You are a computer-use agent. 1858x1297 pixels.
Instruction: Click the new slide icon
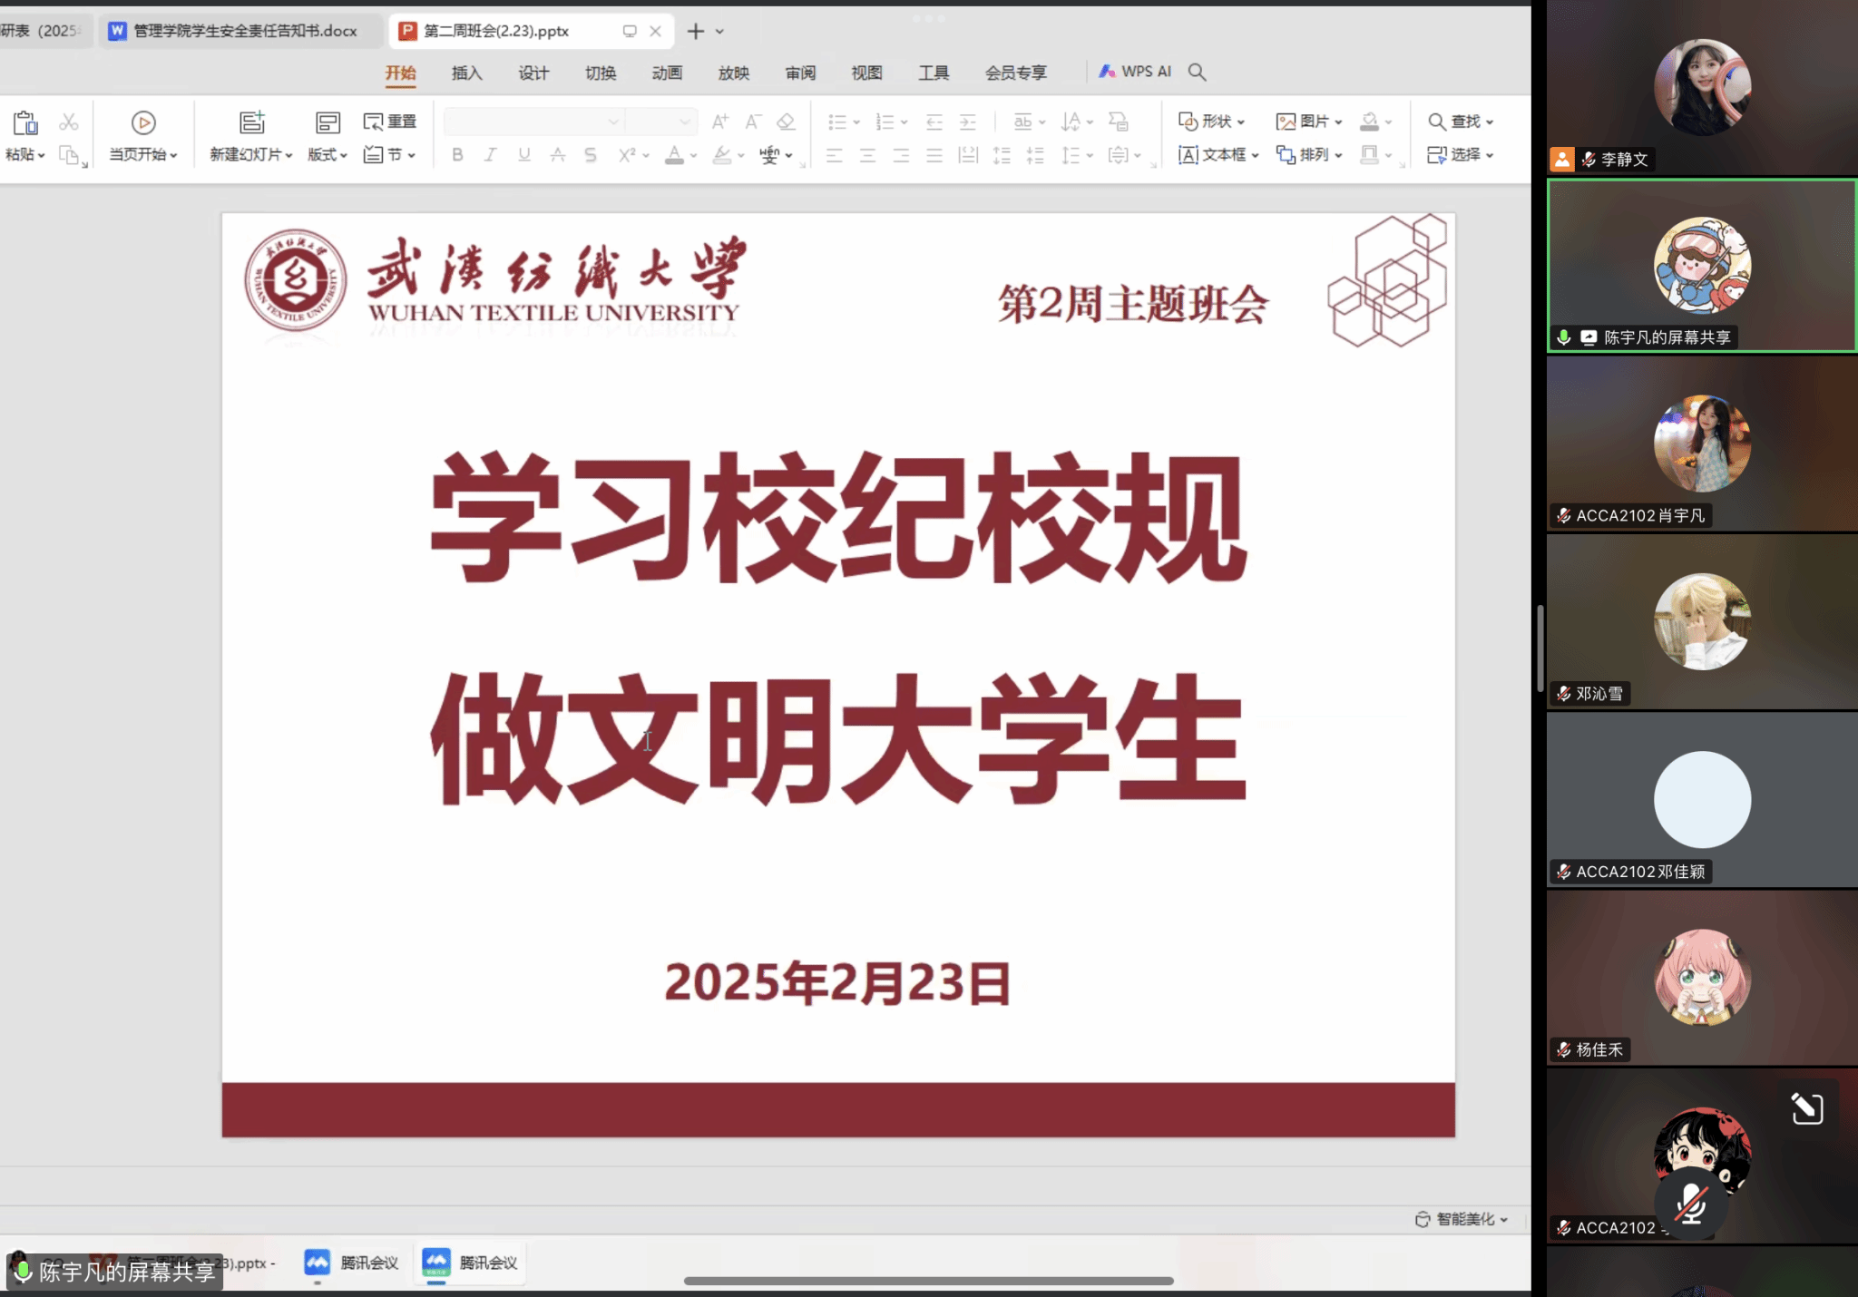point(251,122)
